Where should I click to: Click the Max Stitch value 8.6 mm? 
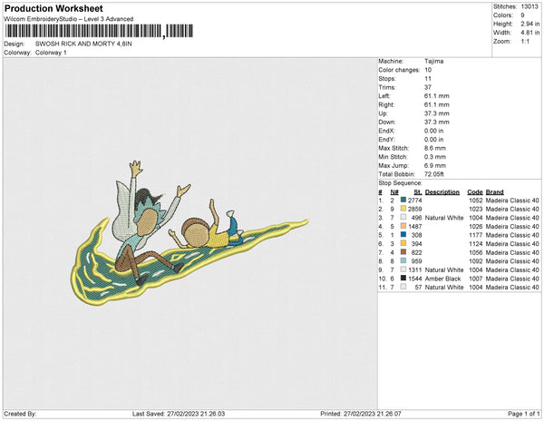tap(435, 148)
